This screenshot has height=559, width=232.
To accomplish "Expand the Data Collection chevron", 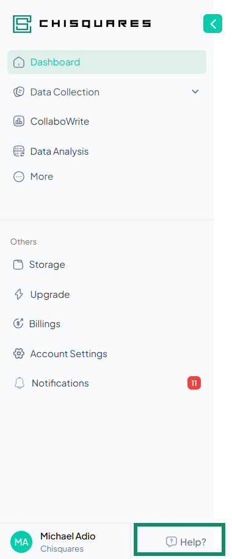I will 195,92.
